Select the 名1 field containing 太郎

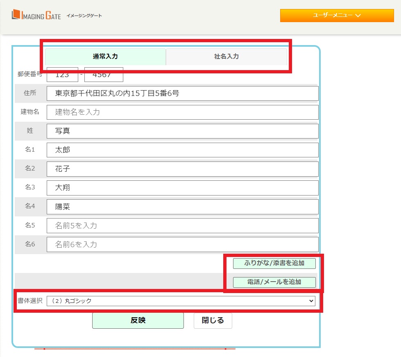(x=183, y=150)
